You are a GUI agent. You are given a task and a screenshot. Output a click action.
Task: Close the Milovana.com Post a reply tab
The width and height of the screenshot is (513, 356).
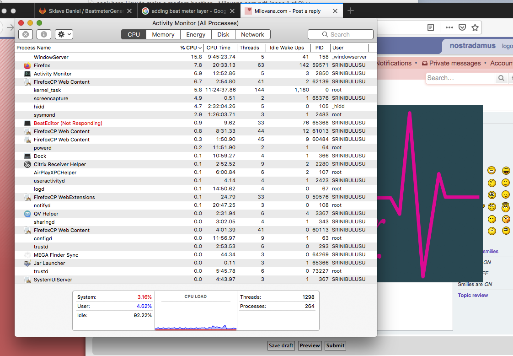[335, 11]
